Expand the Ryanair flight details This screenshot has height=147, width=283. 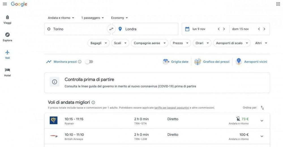coord(262,121)
